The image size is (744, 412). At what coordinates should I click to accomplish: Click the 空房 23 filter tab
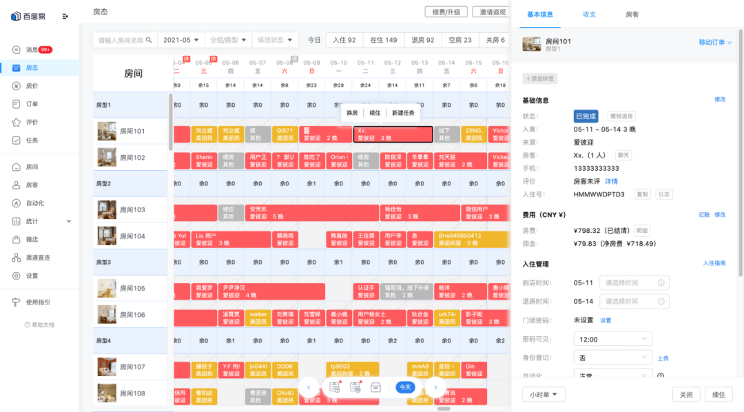[x=460, y=40]
